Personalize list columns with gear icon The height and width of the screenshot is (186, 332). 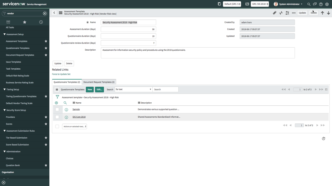pyautogui.click(x=56, y=103)
